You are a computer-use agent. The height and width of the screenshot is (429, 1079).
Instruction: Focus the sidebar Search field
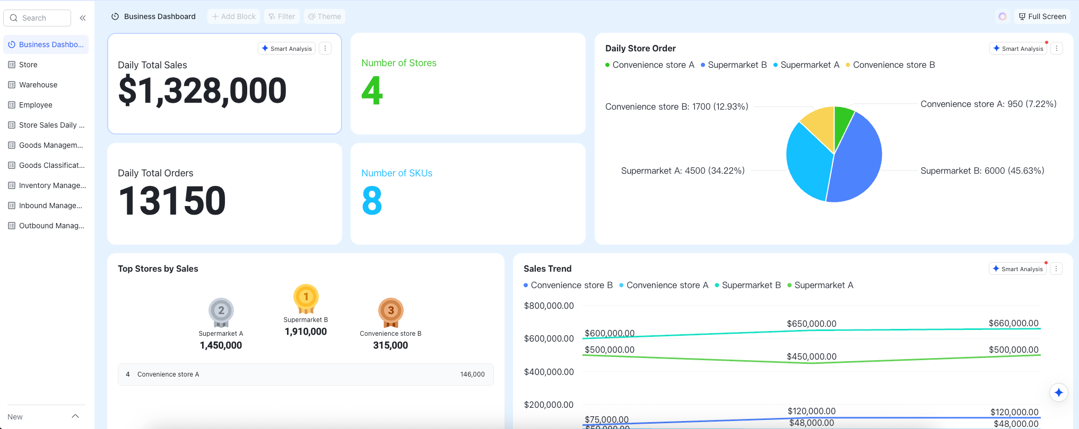[x=37, y=18]
